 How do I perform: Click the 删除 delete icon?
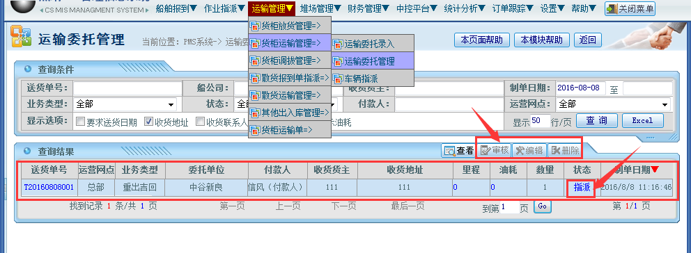555,151
